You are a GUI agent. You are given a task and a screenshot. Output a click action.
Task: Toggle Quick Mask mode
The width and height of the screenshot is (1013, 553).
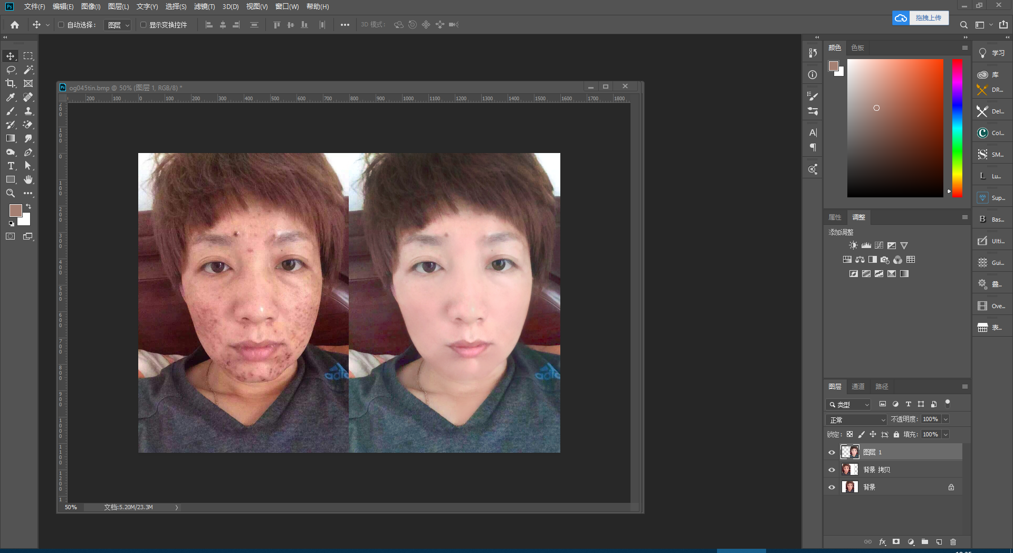11,236
